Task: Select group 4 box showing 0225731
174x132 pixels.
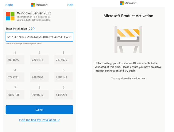Action: coord(15,77)
